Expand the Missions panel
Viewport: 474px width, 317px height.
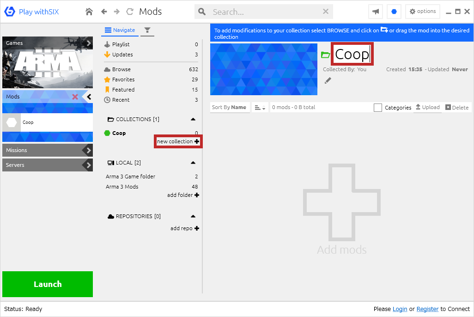pyautogui.click(x=48, y=150)
